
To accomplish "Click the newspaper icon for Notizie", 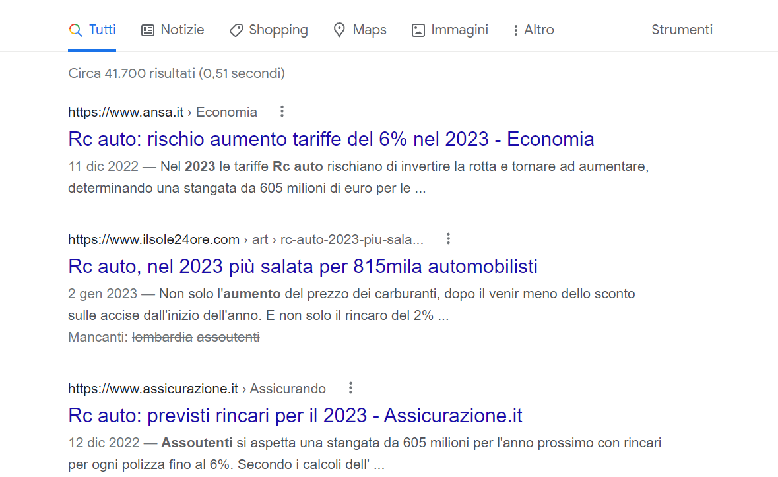I will coord(148,30).
